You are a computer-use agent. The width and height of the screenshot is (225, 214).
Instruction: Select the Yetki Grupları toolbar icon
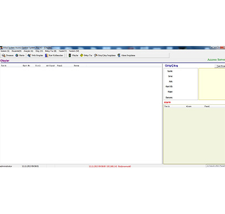(x=29, y=55)
